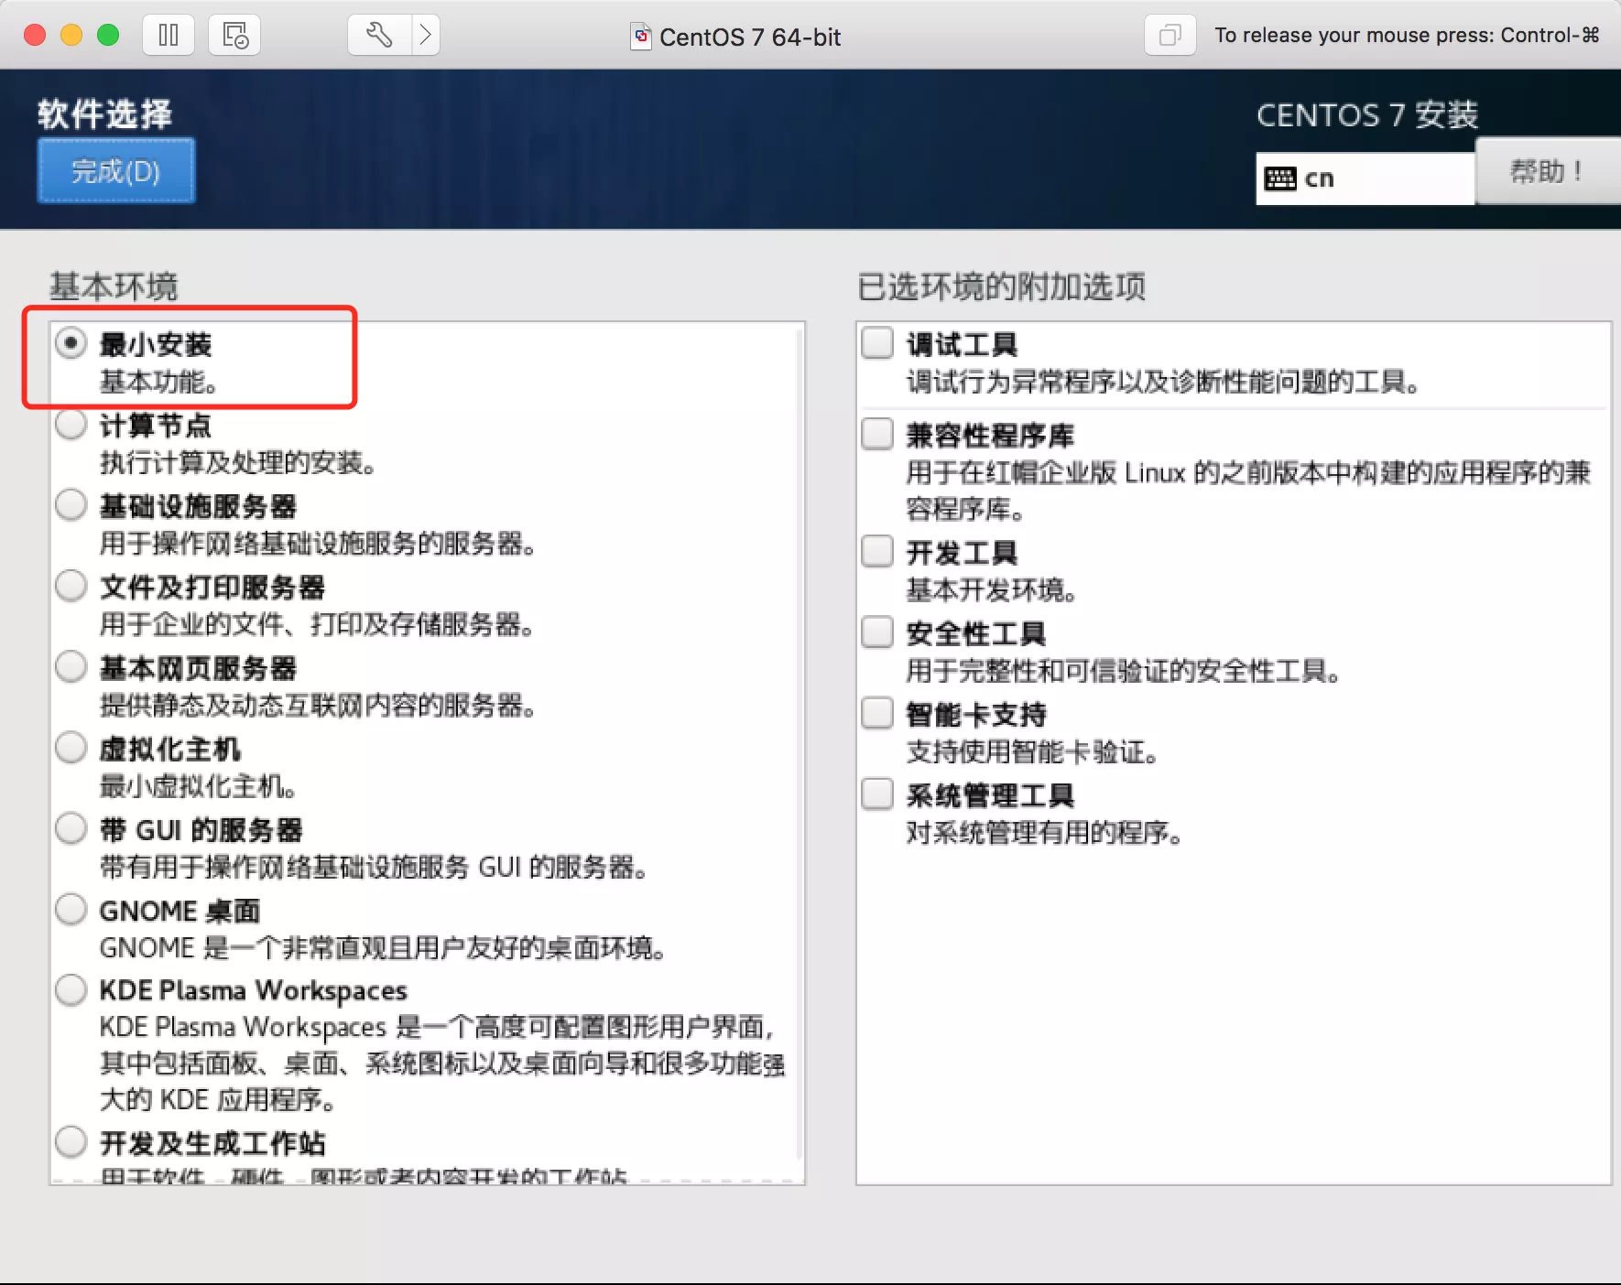Select the 计算节点 radio button
Image resolution: width=1621 pixels, height=1285 pixels.
coord(71,424)
